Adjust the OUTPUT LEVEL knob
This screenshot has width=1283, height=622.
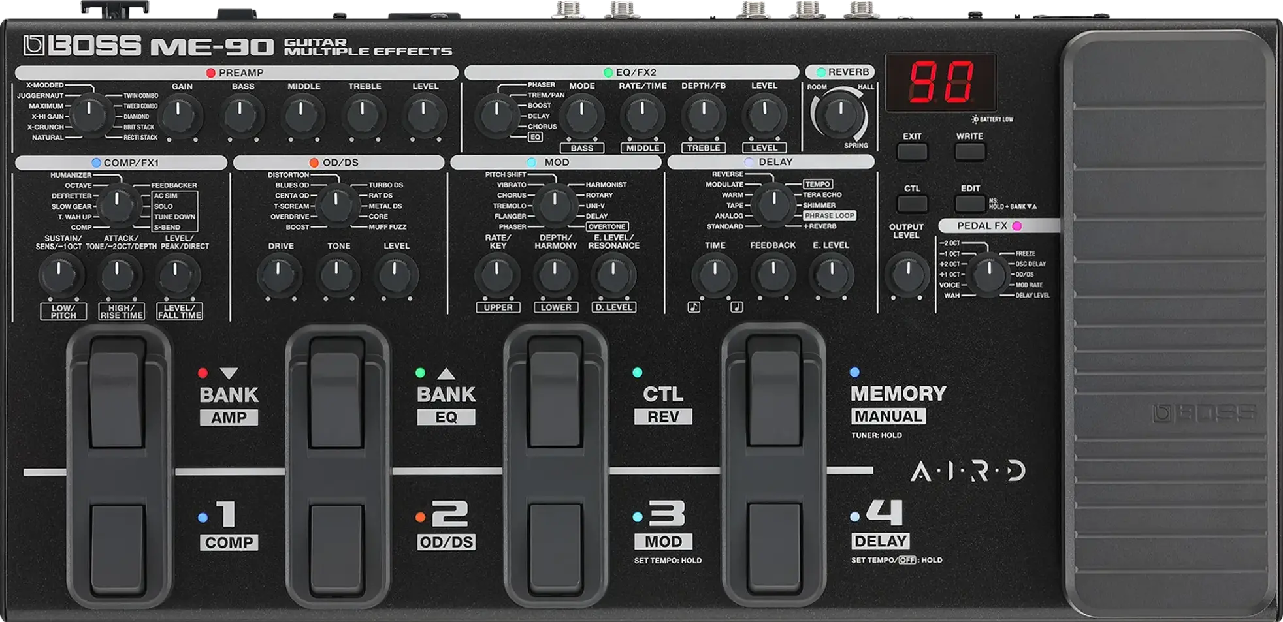(907, 274)
